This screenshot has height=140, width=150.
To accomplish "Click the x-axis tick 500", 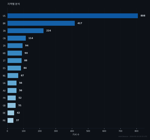I will (x=88, y=131).
